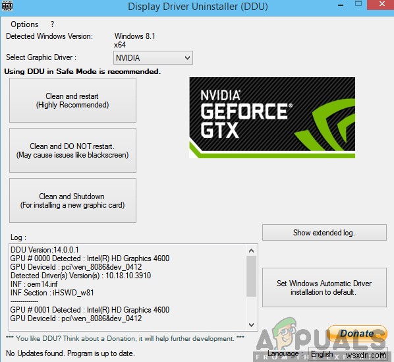394x362 pixels.
Task: Click log scrollbar down arrow
Action: point(251,325)
